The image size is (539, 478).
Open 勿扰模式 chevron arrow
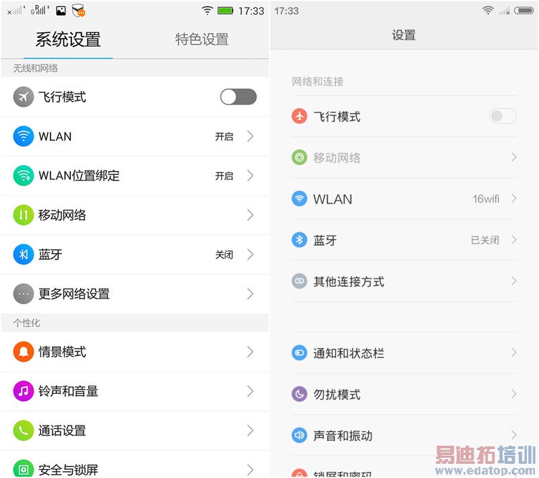514,394
